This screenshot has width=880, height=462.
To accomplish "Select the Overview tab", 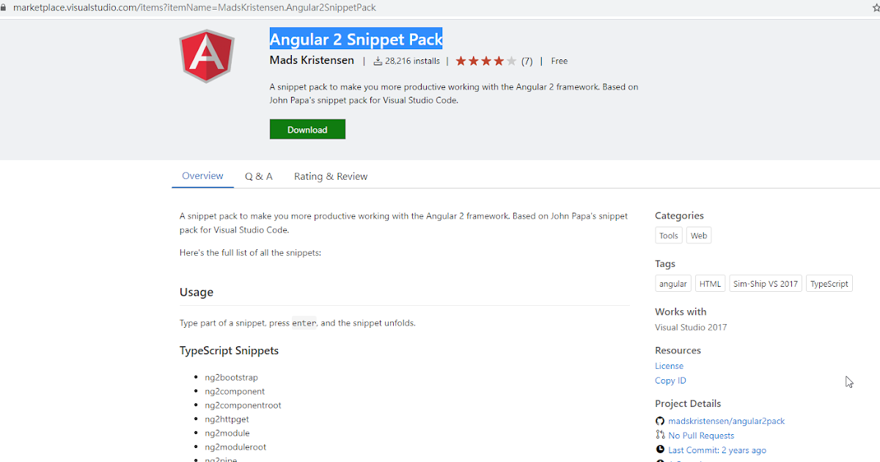I will (x=202, y=176).
